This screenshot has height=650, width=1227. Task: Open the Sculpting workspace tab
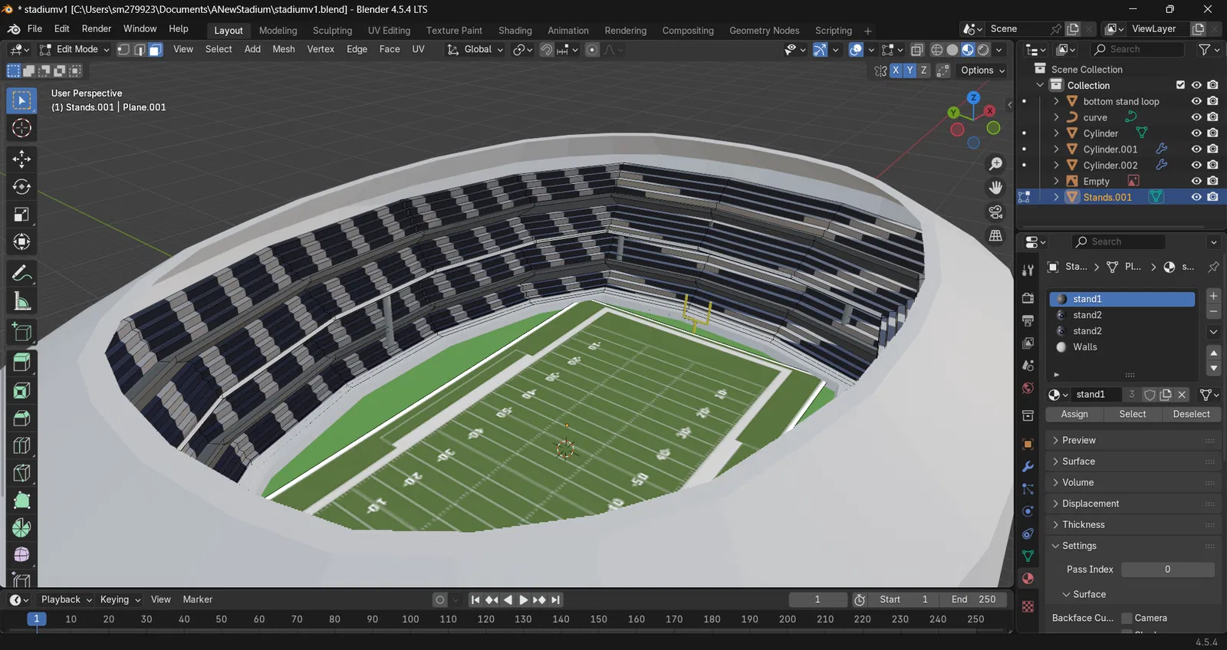tap(332, 31)
